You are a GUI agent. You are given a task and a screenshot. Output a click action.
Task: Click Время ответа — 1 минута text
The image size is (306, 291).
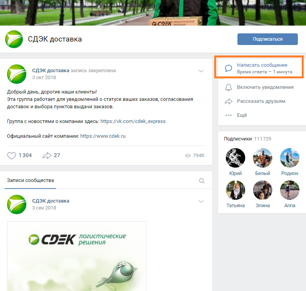(265, 72)
